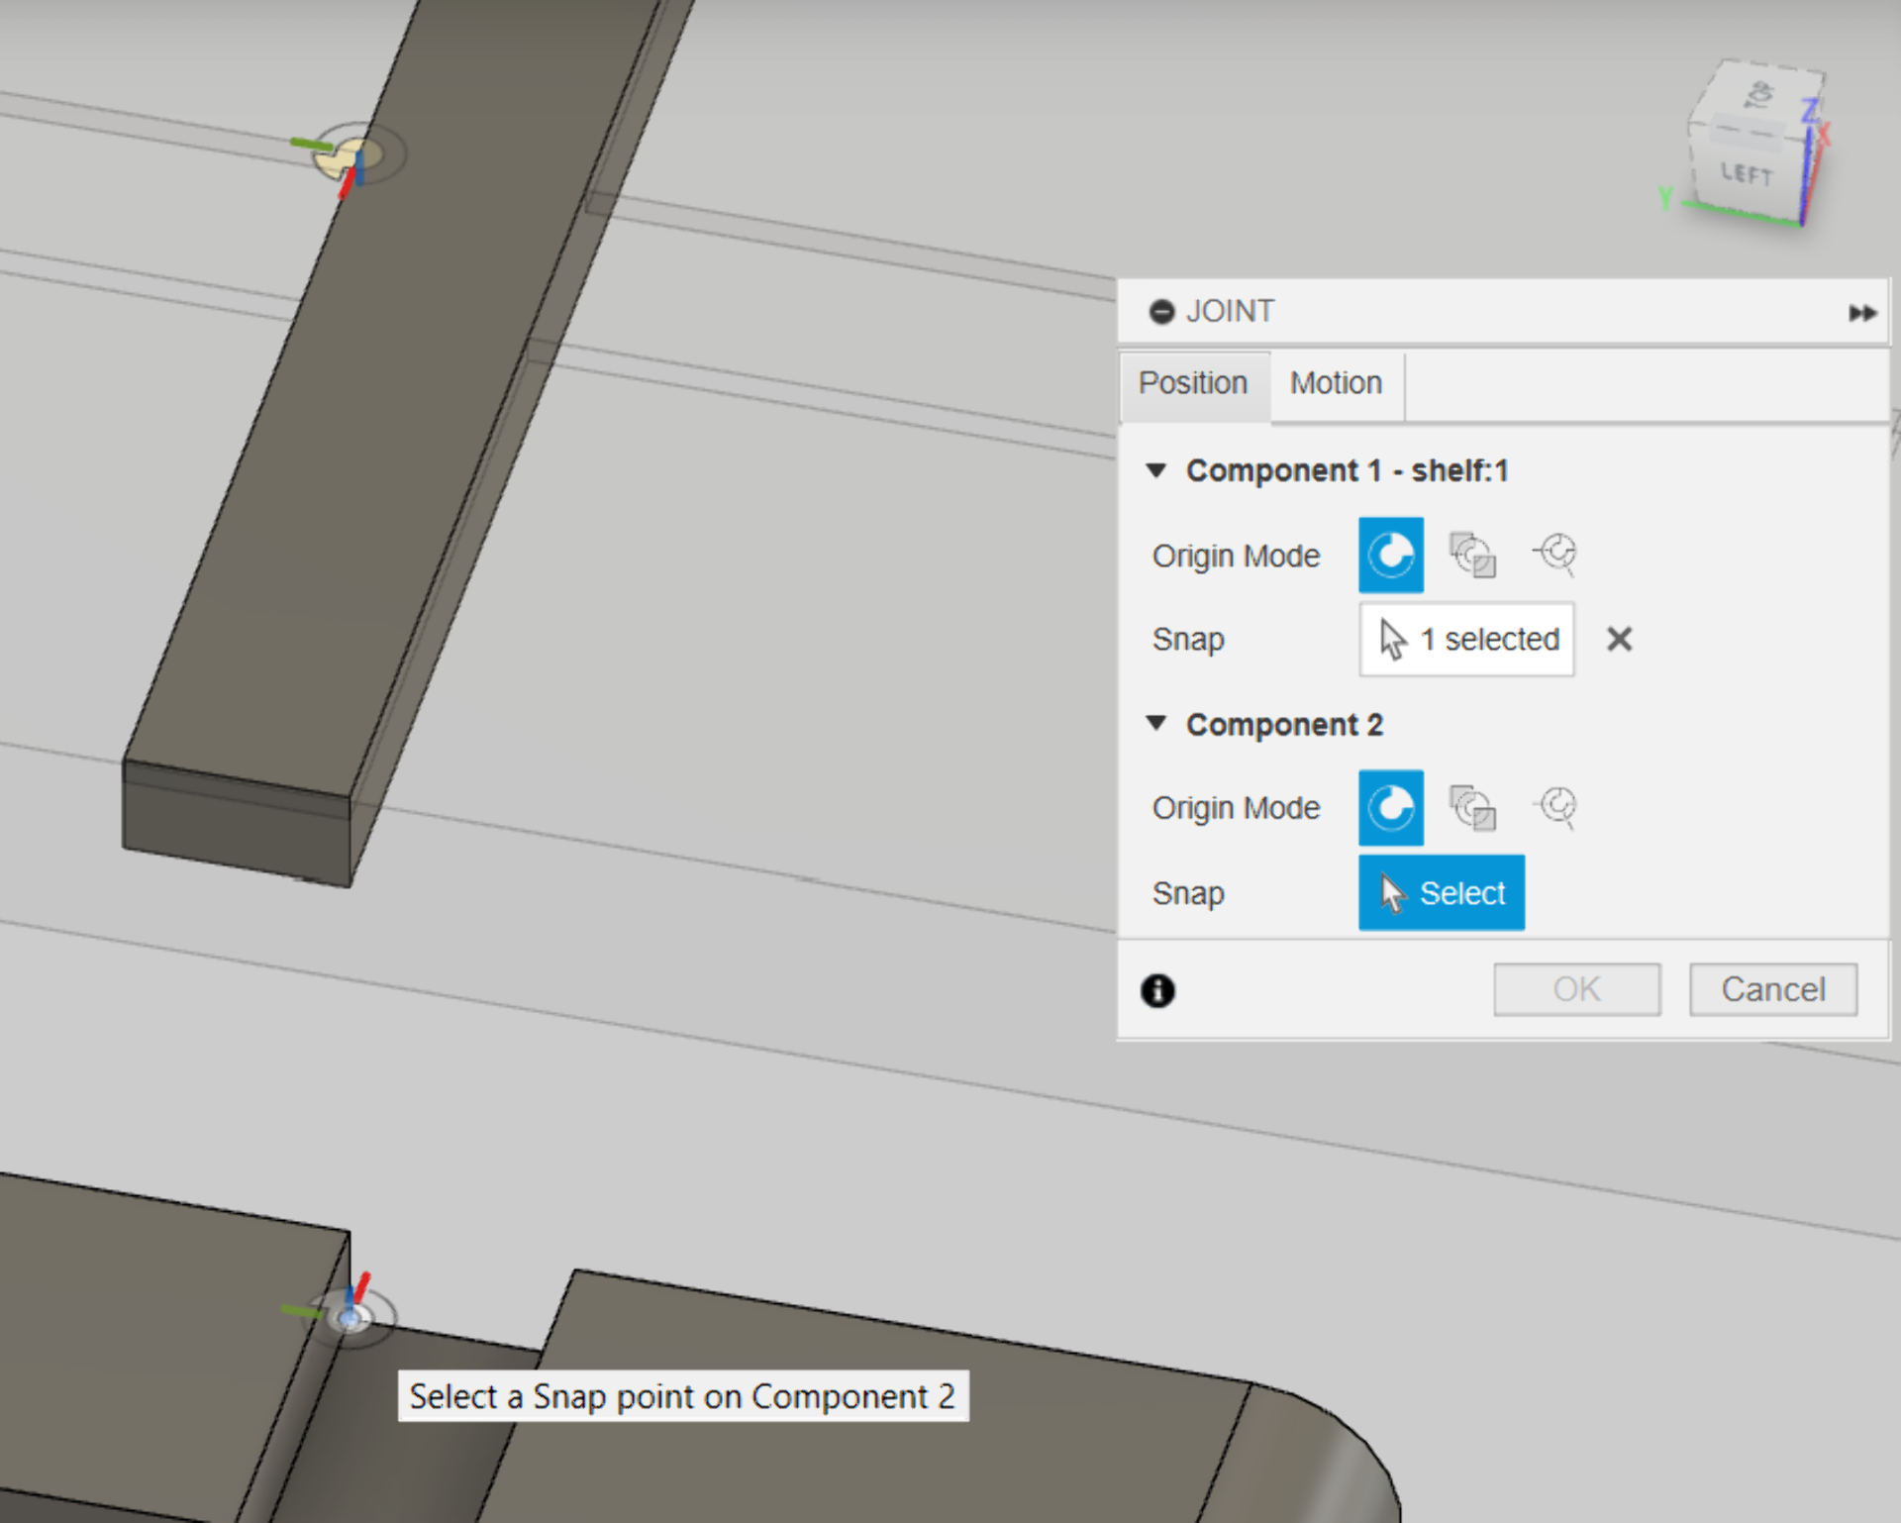The width and height of the screenshot is (1901, 1523).
Task: Click the LEFT face of ViewCube
Action: pos(1746,175)
